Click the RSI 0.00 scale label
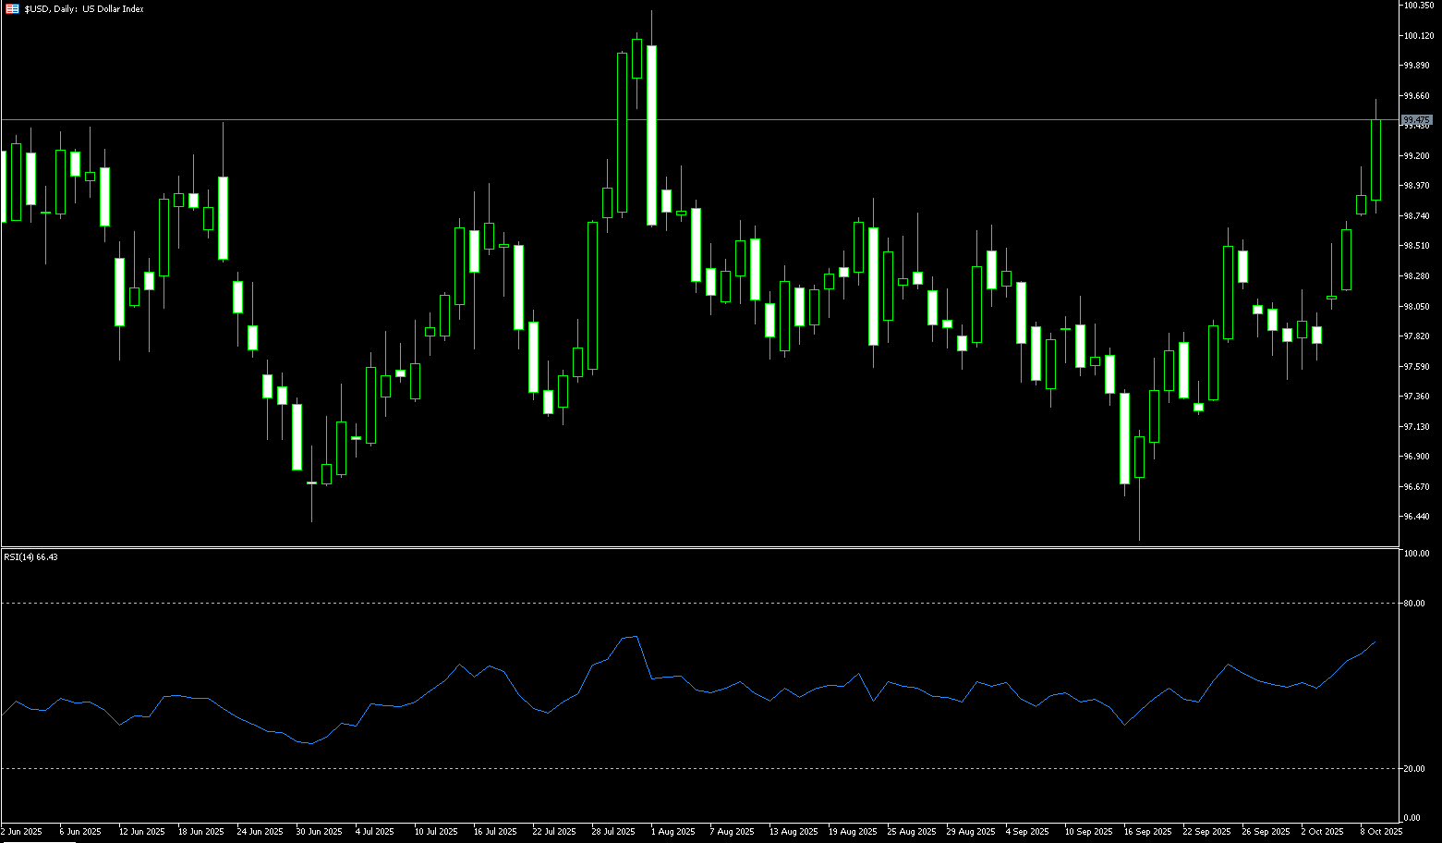The width and height of the screenshot is (1442, 843). [x=1412, y=818]
